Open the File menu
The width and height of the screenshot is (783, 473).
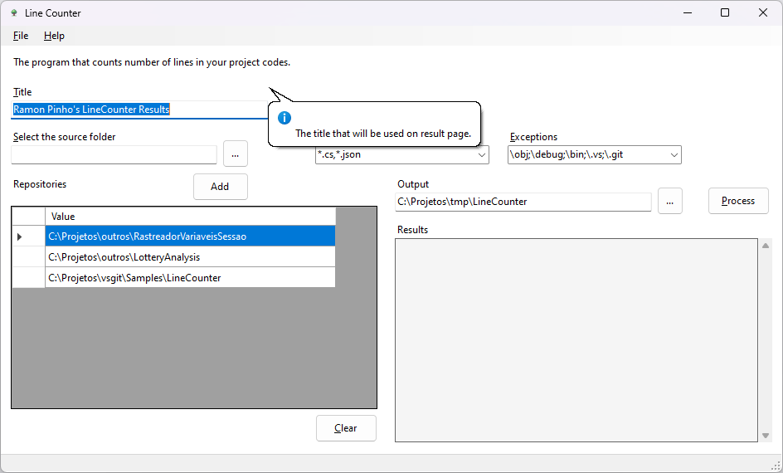(21, 36)
